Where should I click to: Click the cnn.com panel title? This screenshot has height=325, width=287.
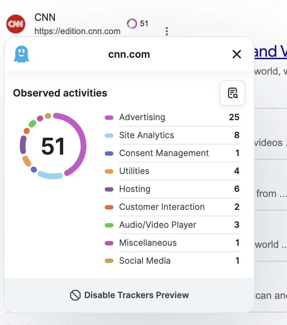click(x=129, y=54)
